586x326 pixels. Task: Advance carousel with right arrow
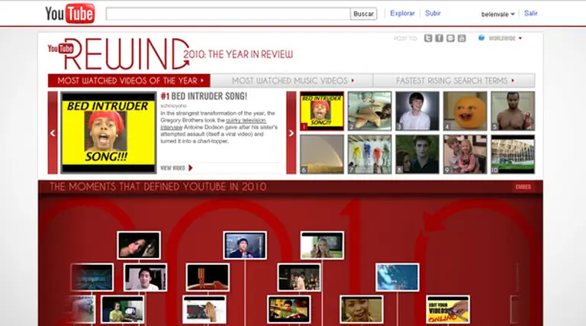[291, 133]
